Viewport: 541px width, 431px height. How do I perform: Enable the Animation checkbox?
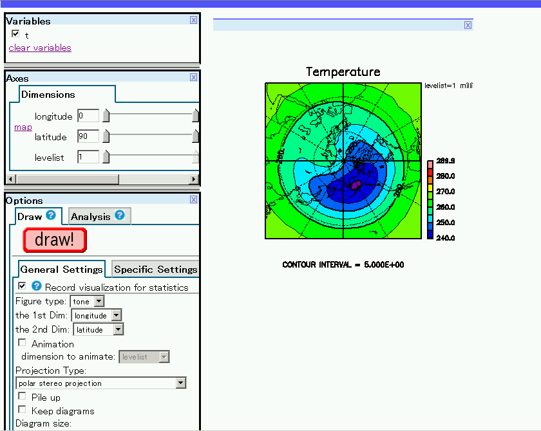pyautogui.click(x=23, y=344)
